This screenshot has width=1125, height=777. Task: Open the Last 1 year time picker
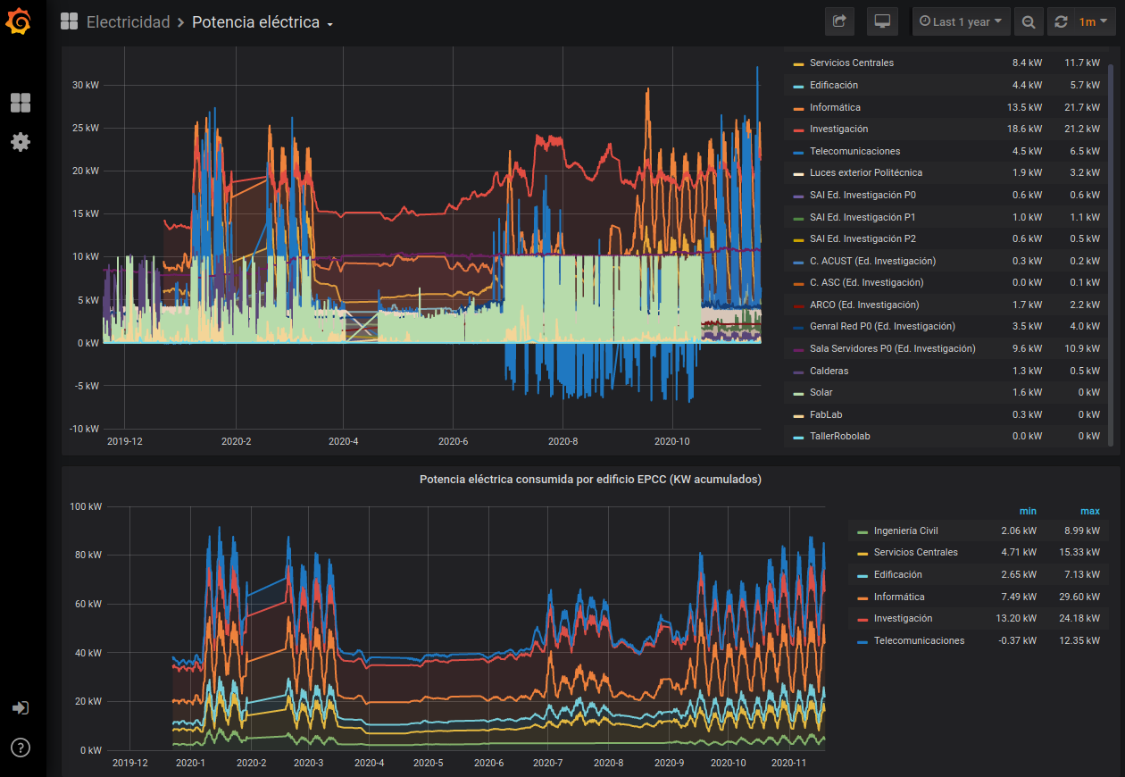961,21
